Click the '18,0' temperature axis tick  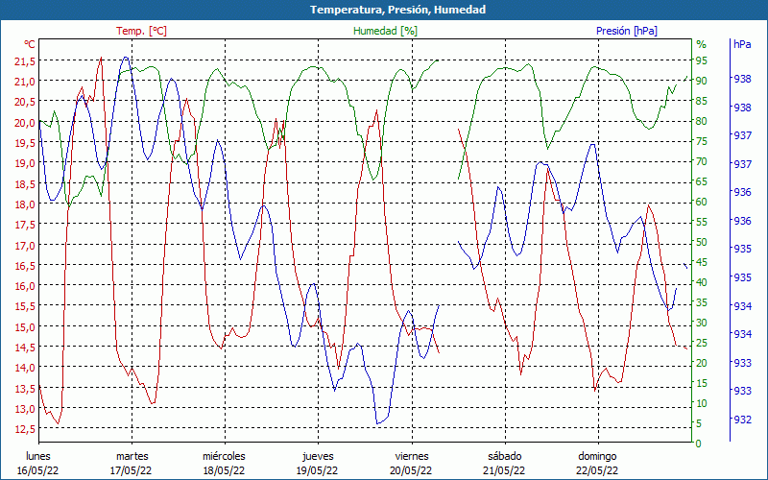[26, 204]
